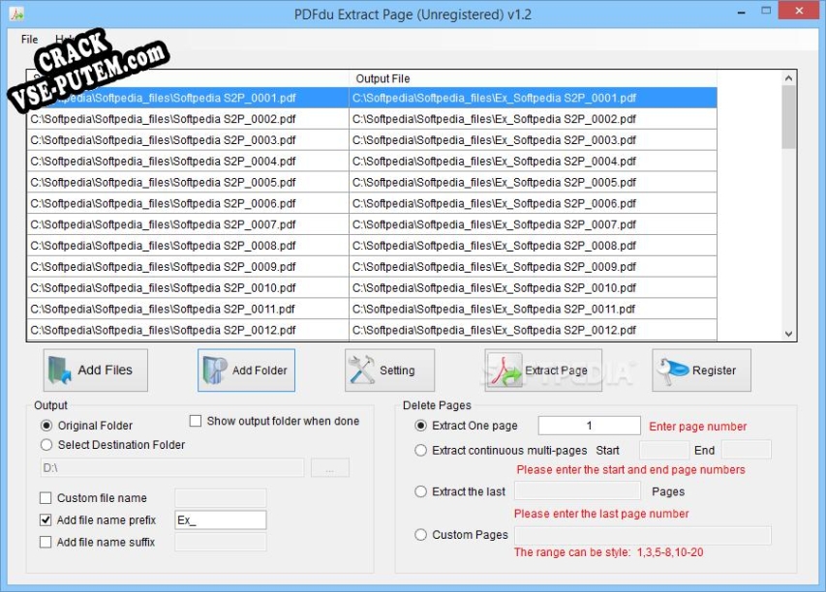Click output cell Ex_Softpedia S2P_0006.pdf
This screenshot has height=592, width=826.
pos(533,203)
